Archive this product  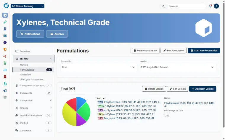coord(57,34)
